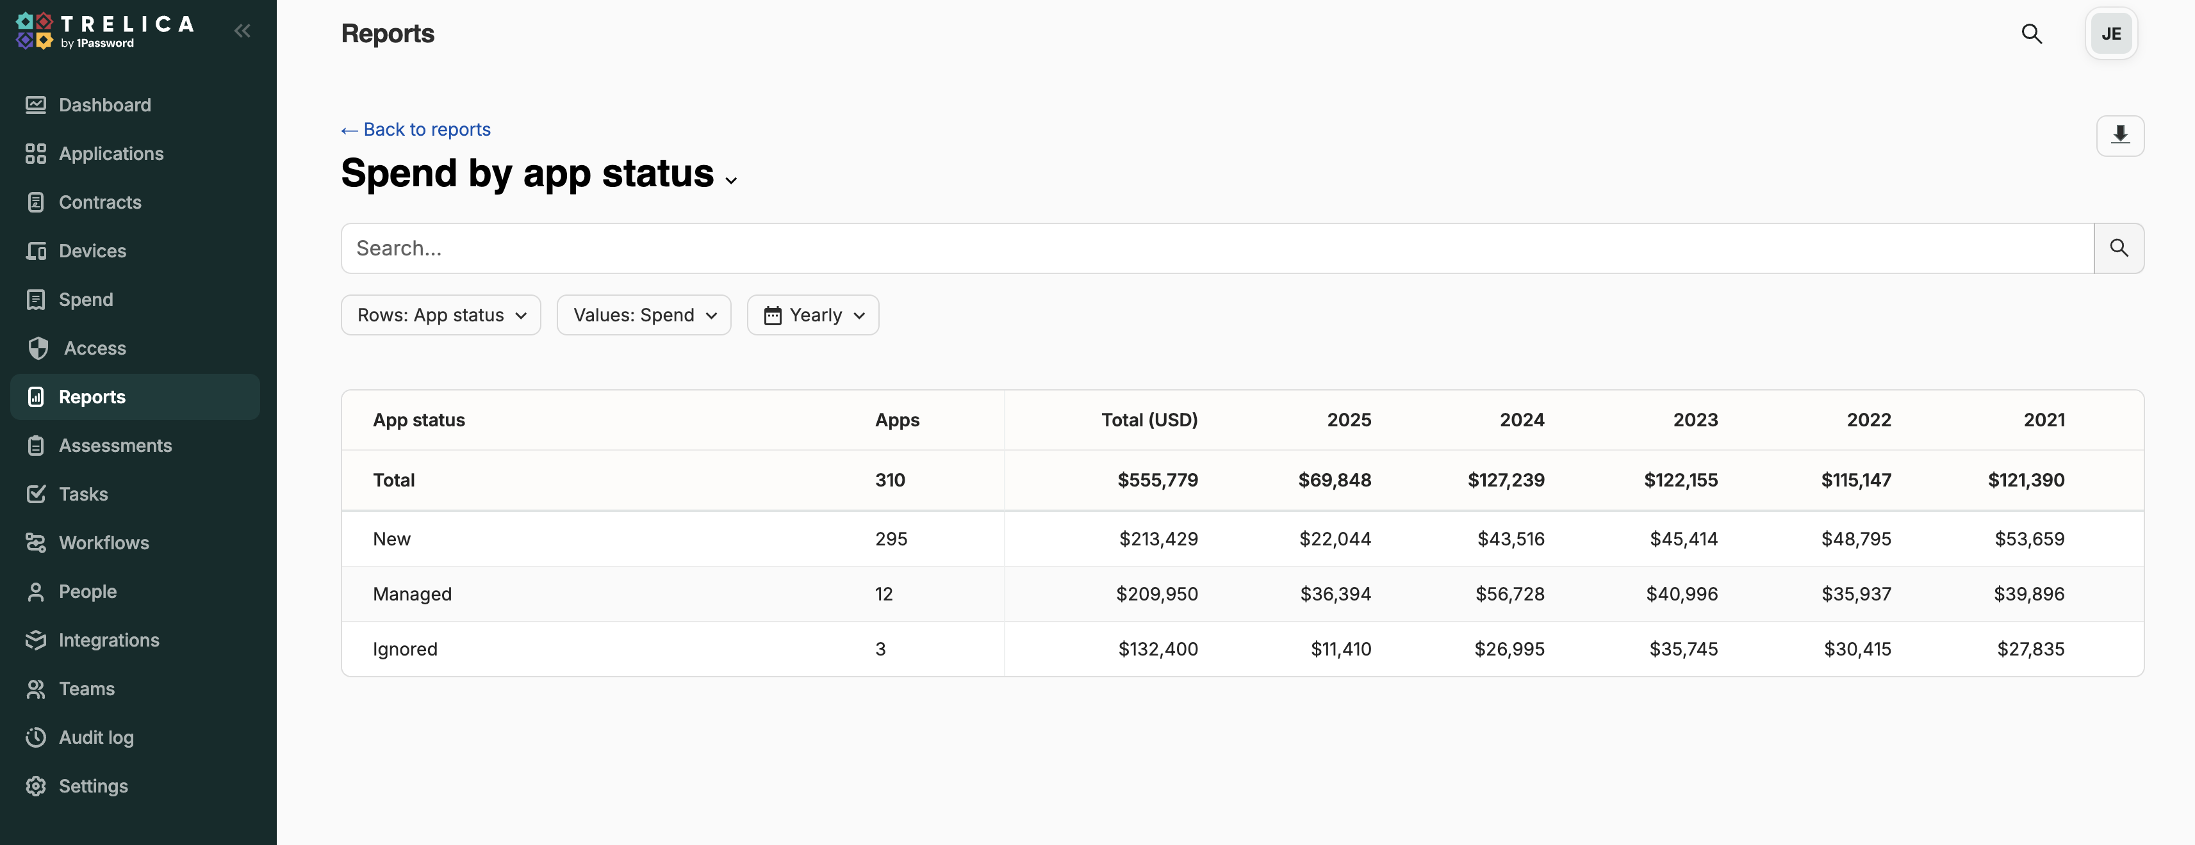Screen dimensions: 2195x845
Task: Collapse the sidebar with double-chevron icon
Action: (x=242, y=31)
